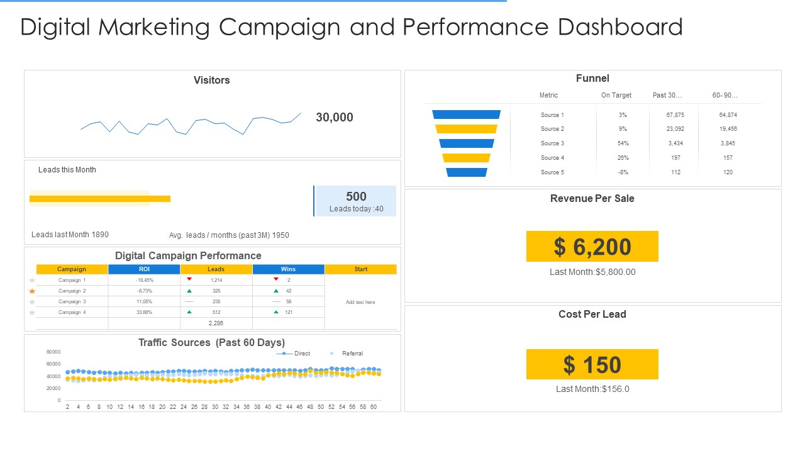Click the Funnel panel title

coord(592,78)
